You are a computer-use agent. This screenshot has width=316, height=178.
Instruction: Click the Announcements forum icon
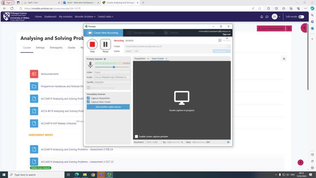pos(34,74)
